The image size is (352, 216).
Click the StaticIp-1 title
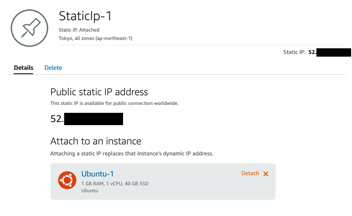coord(85,16)
